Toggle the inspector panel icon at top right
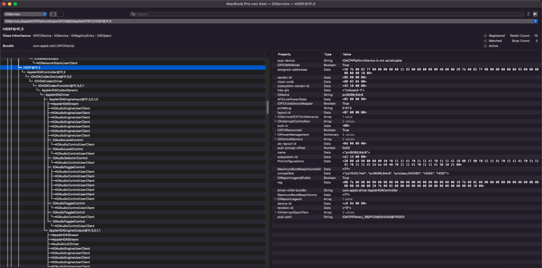This screenshot has height=268, width=542. click(x=535, y=14)
